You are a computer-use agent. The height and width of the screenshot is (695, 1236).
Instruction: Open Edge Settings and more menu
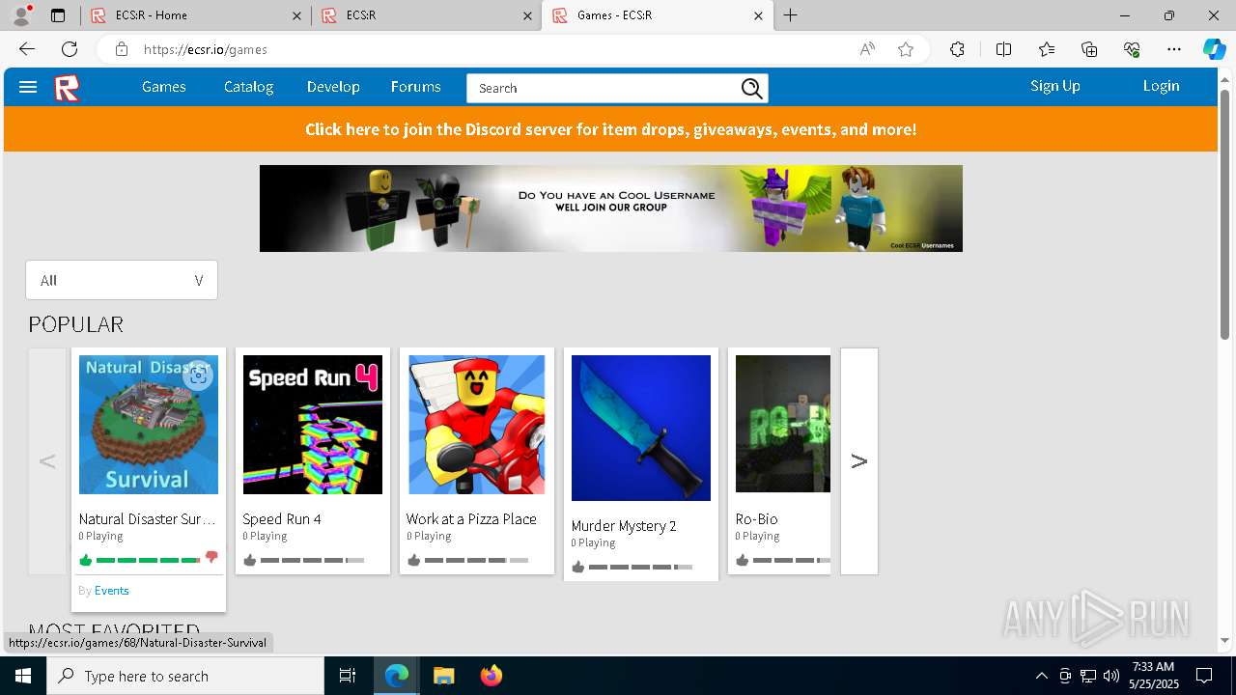click(x=1174, y=49)
